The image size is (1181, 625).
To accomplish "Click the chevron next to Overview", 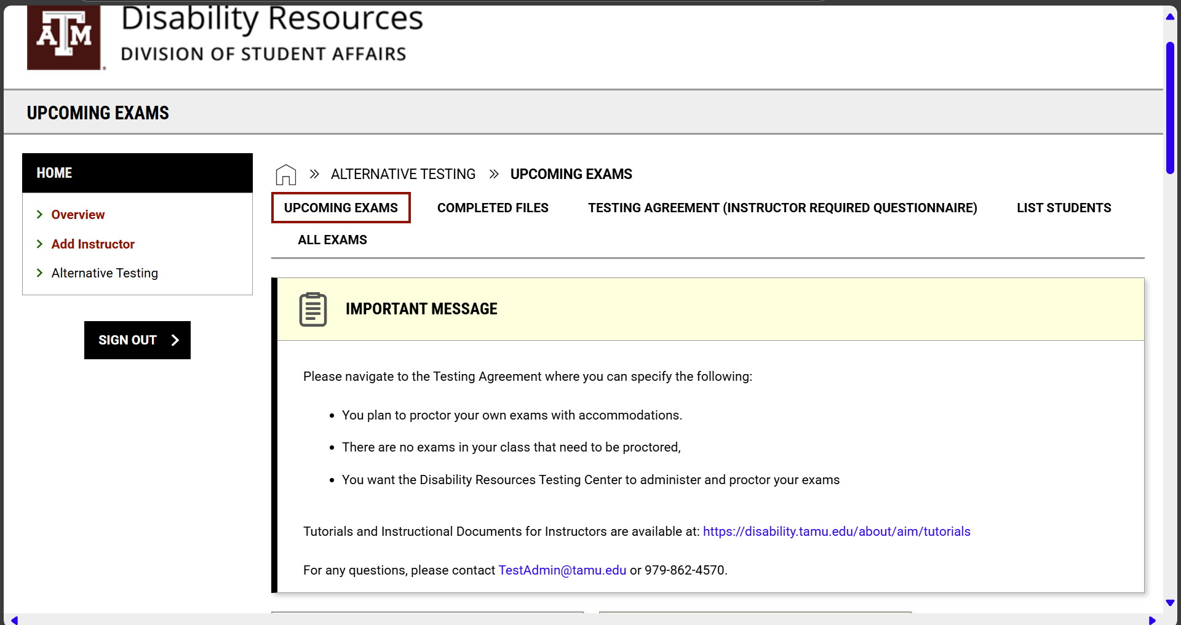I will pos(39,215).
